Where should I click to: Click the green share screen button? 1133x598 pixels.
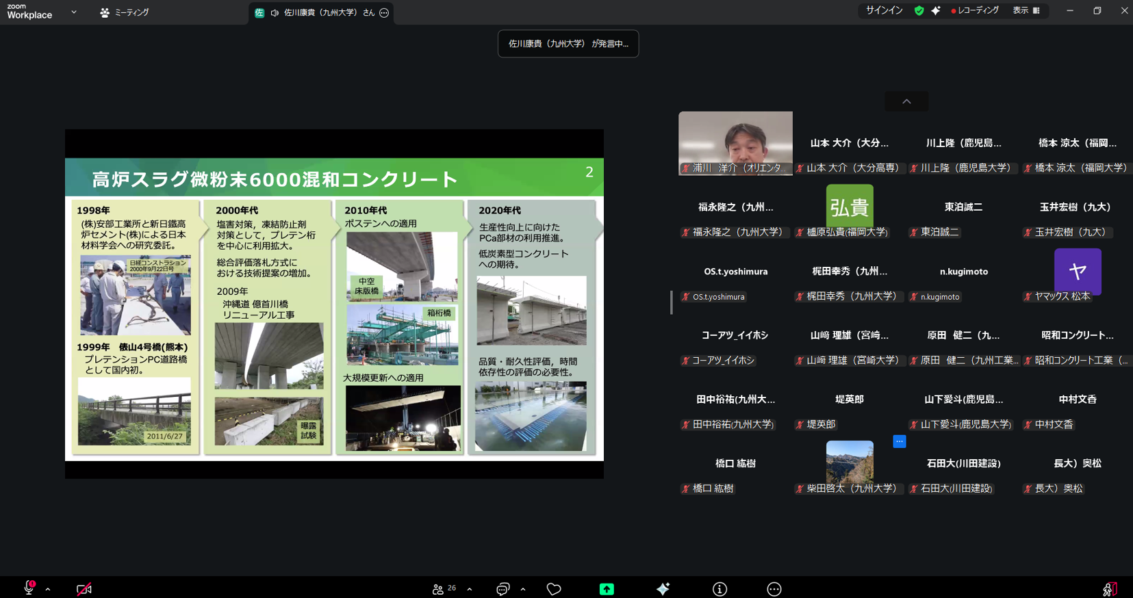[x=607, y=589]
